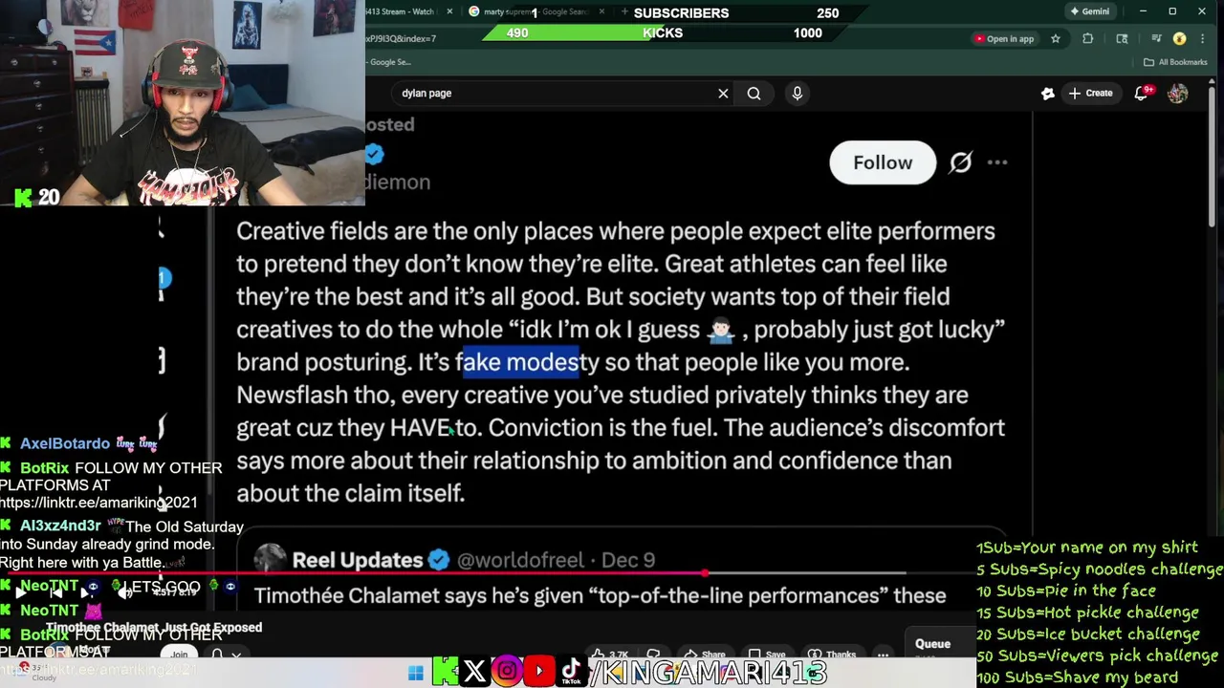Viewport: 1224px width, 688px height.
Task: Click Reel Updates' verified badge
Action: click(439, 560)
